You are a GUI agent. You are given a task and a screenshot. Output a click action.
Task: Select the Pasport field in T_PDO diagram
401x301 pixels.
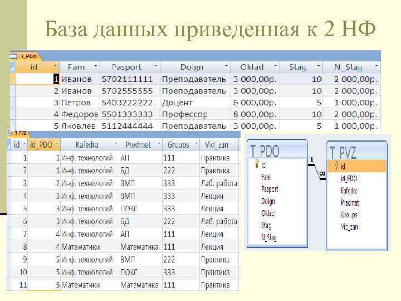click(x=270, y=189)
